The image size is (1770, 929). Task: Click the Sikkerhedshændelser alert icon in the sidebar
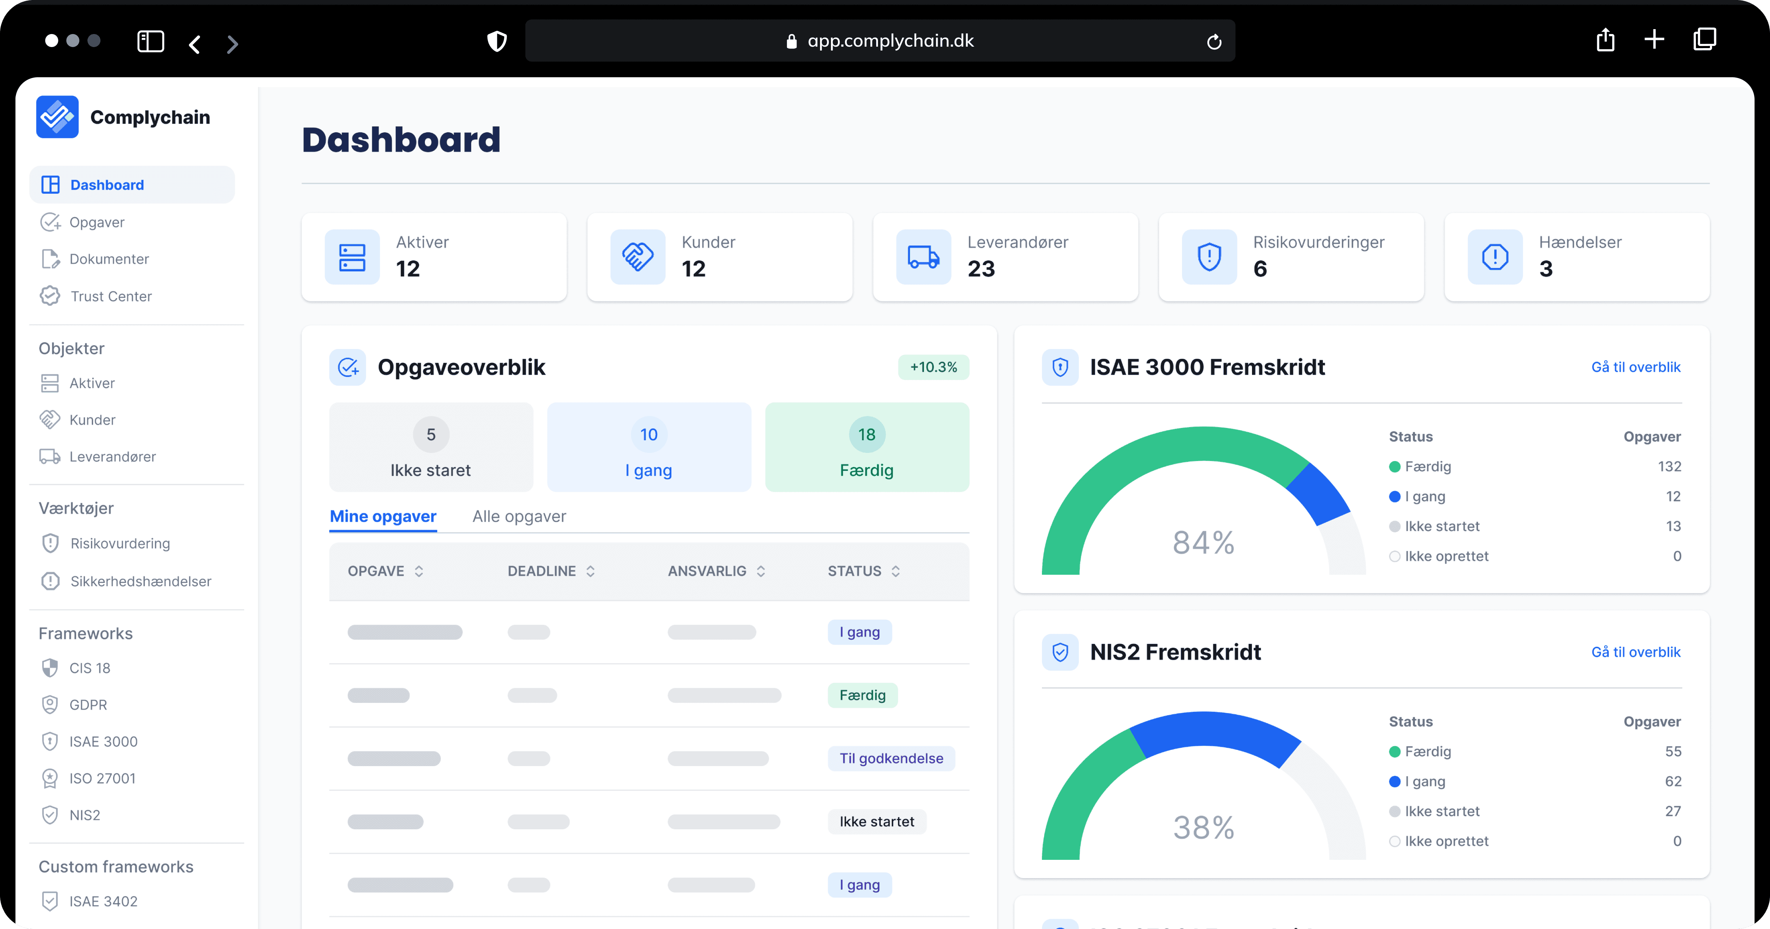pyautogui.click(x=50, y=581)
